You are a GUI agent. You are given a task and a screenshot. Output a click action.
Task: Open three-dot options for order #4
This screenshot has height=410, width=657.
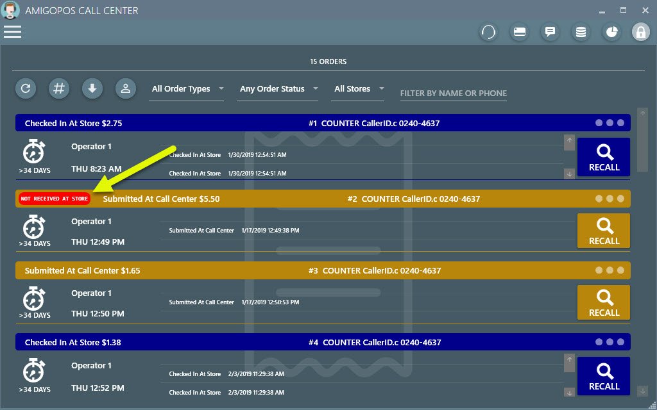(610, 342)
